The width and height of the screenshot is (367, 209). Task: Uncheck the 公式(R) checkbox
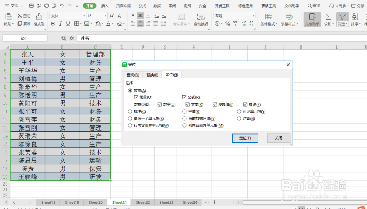[184, 97]
